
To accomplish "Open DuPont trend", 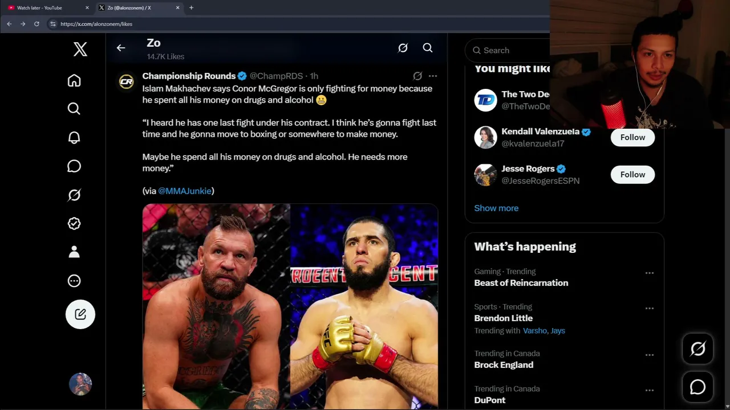I will [490, 400].
